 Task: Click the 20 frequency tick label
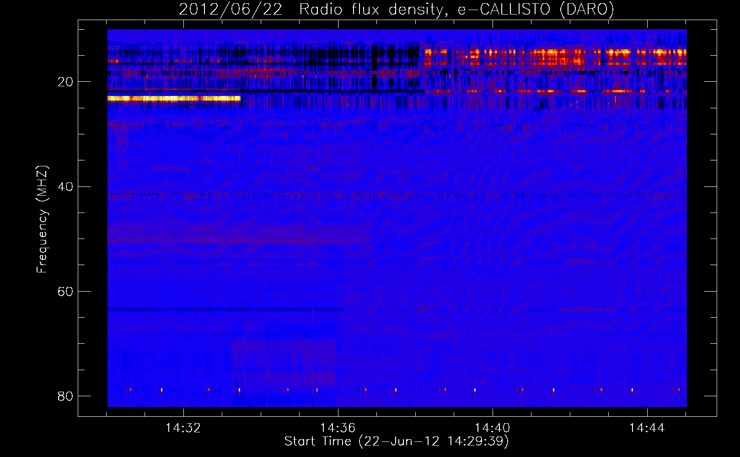(x=65, y=82)
